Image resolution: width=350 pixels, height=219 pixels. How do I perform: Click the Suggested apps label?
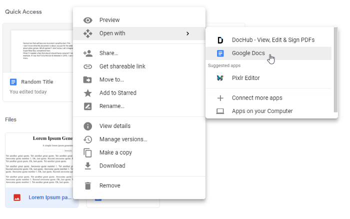tap(224, 65)
